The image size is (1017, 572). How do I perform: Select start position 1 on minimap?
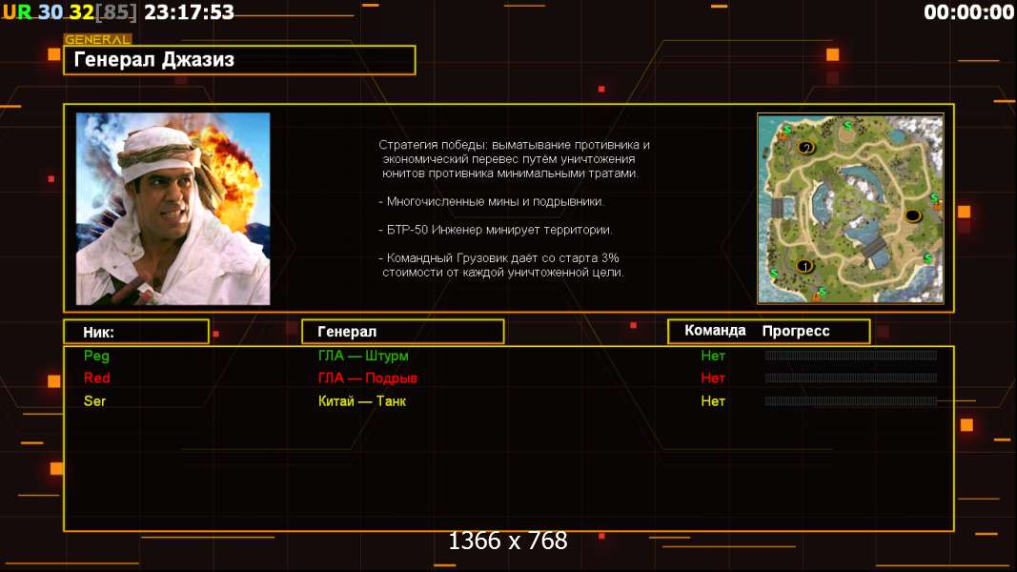(x=804, y=266)
